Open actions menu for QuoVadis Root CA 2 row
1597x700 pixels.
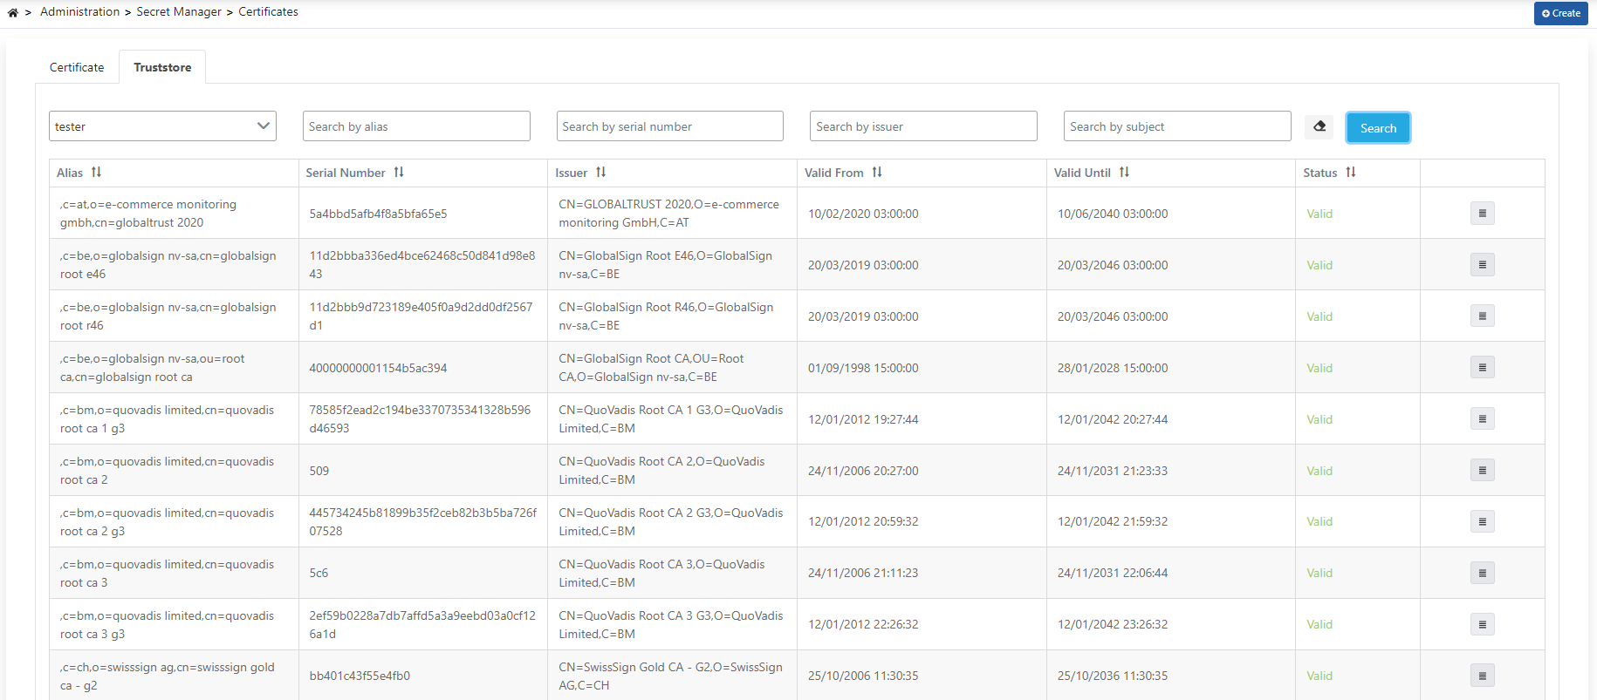click(x=1481, y=471)
